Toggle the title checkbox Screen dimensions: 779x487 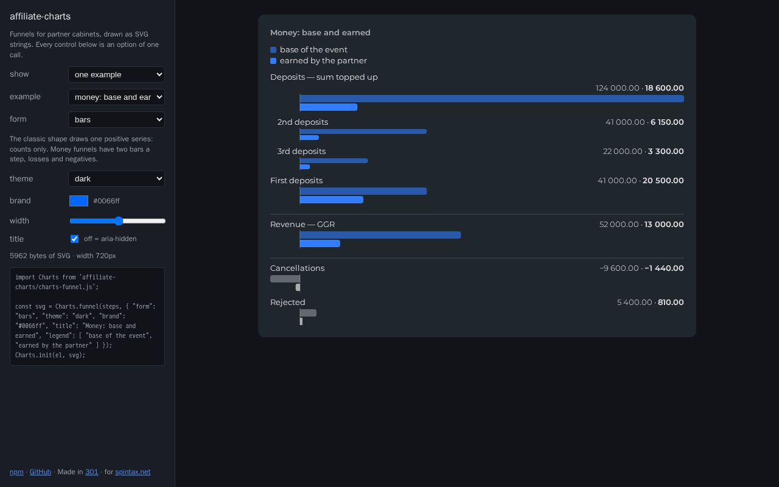[74, 239]
